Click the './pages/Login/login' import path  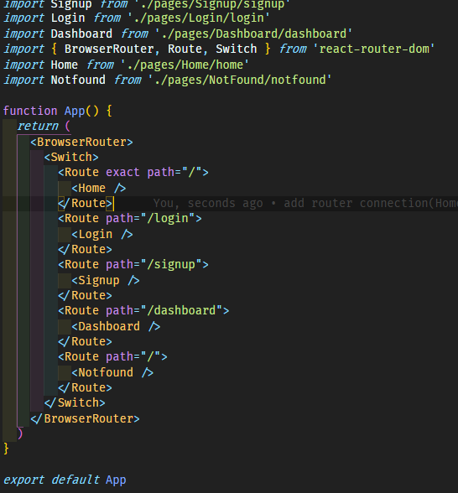pyautogui.click(x=199, y=18)
